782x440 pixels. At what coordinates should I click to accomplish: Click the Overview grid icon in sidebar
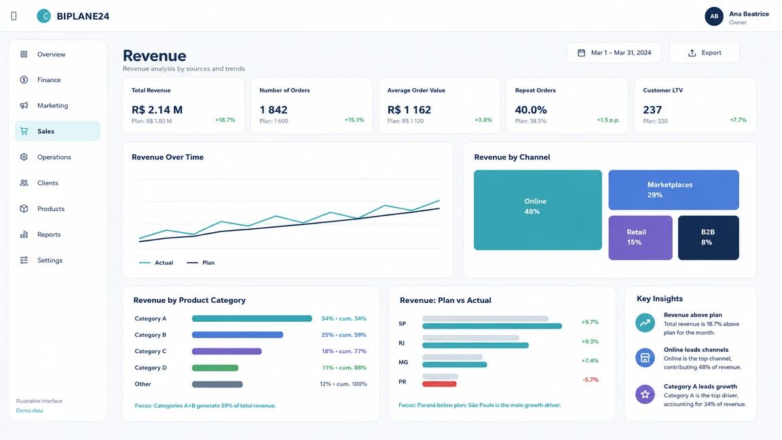click(x=24, y=54)
